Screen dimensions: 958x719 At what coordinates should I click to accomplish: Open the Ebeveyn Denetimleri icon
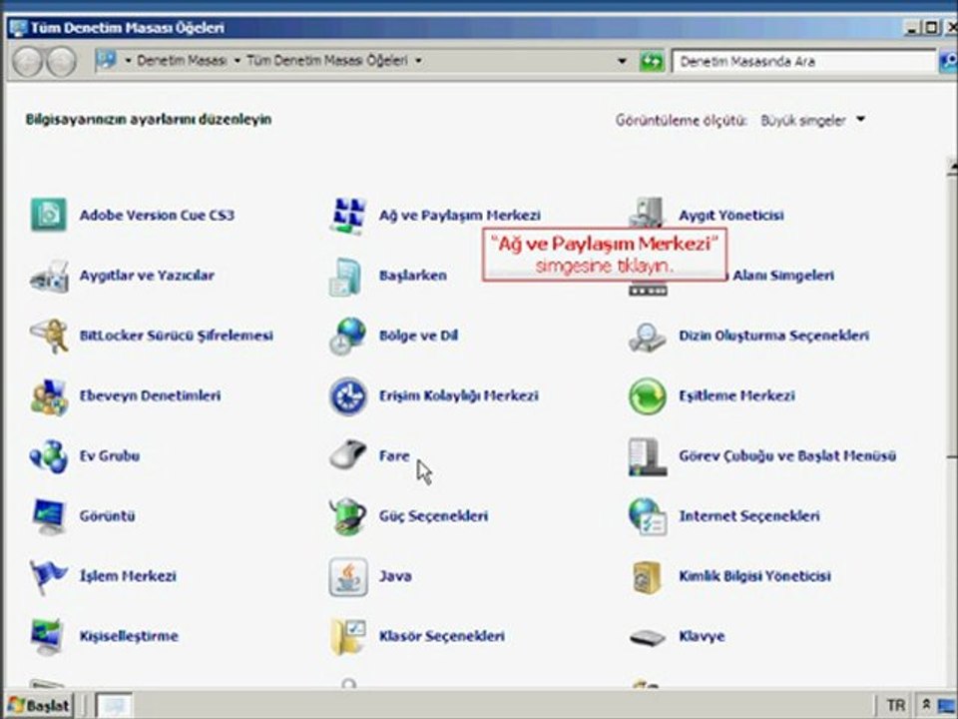coord(49,396)
